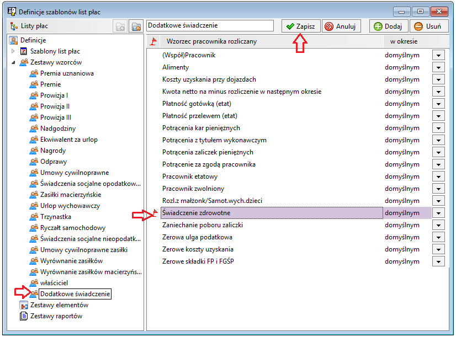Cancel editing with the Anuluj button
The image size is (456, 337).
[x=341, y=26]
